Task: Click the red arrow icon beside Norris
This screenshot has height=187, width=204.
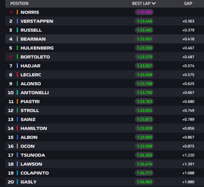Action: (11, 12)
